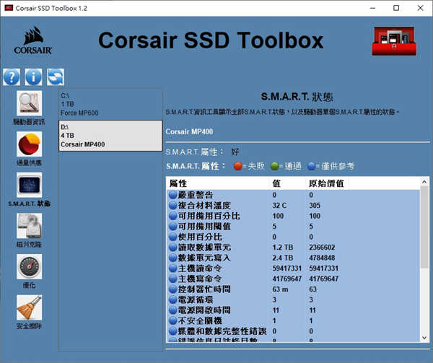Viewport: 433px width, 363px height.
Task: Select the 可用備用百分比 attribute row
Action: (x=294, y=216)
